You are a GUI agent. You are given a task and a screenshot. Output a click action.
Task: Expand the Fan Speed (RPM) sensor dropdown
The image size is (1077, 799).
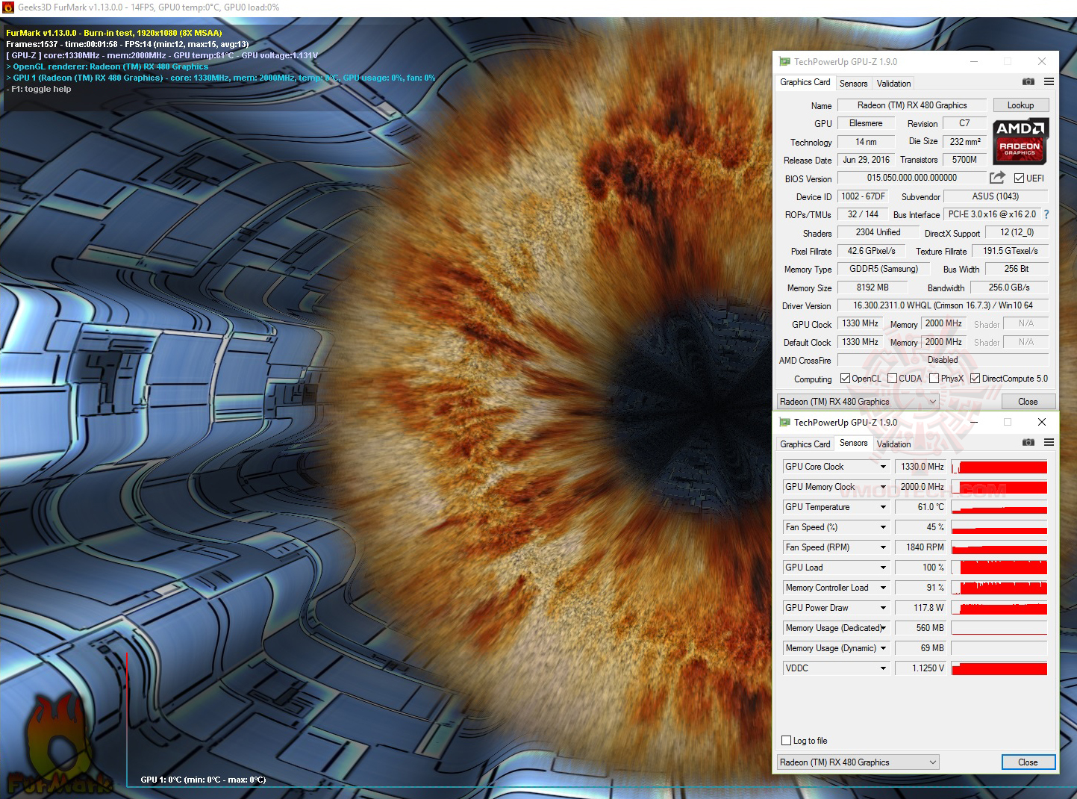(x=883, y=547)
